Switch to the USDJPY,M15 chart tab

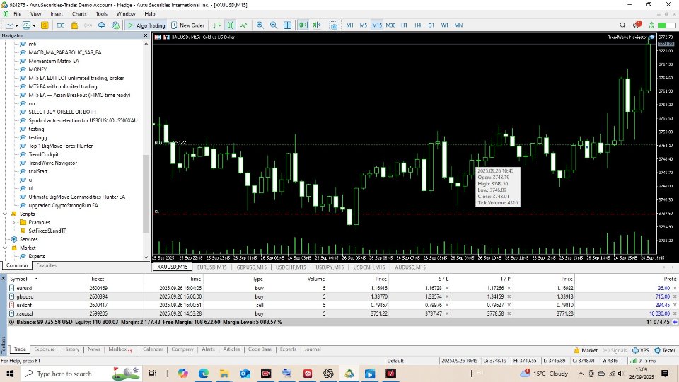click(330, 267)
